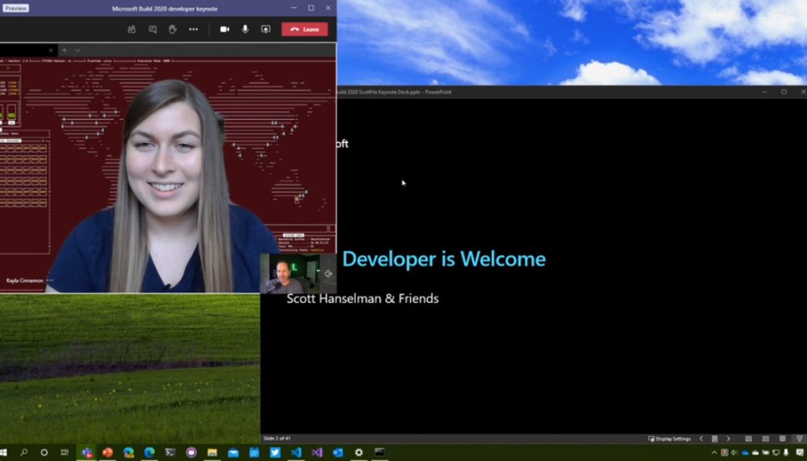This screenshot has height=461, width=807.
Task: Mute the microphone in Teams
Action: pyautogui.click(x=244, y=29)
